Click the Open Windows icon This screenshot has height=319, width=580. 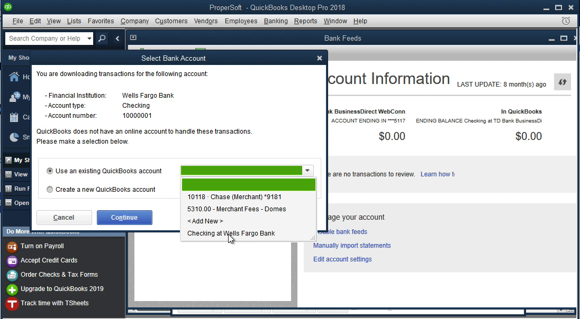pyautogui.click(x=8, y=203)
